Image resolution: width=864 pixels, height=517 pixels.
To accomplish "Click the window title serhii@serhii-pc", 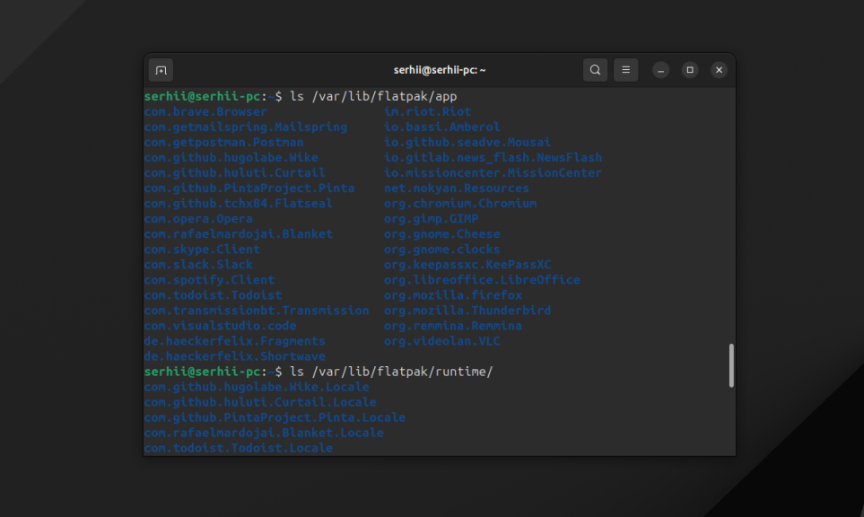I will 439,70.
